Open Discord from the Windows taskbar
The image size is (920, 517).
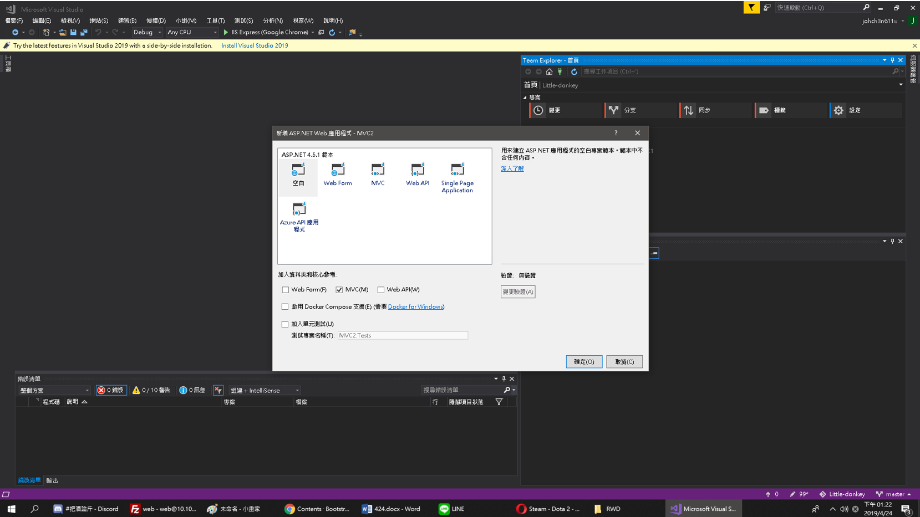click(87, 509)
